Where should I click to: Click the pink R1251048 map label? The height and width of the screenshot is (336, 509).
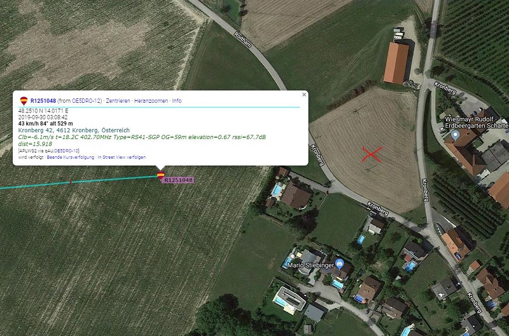pyautogui.click(x=178, y=180)
